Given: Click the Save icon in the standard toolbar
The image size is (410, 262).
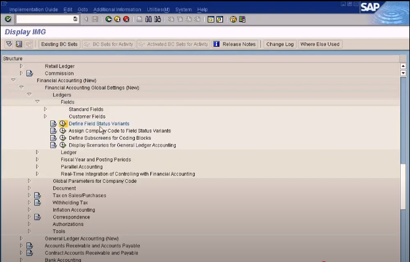Looking at the screenshot, I should (95, 19).
